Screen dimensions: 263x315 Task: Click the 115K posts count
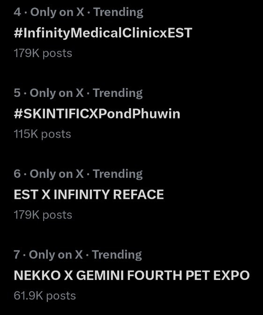42,134
